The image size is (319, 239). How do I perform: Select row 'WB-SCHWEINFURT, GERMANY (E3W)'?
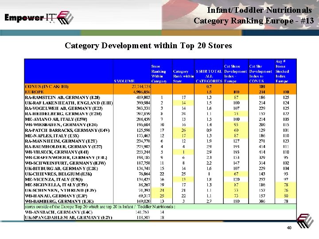click(x=160, y=163)
